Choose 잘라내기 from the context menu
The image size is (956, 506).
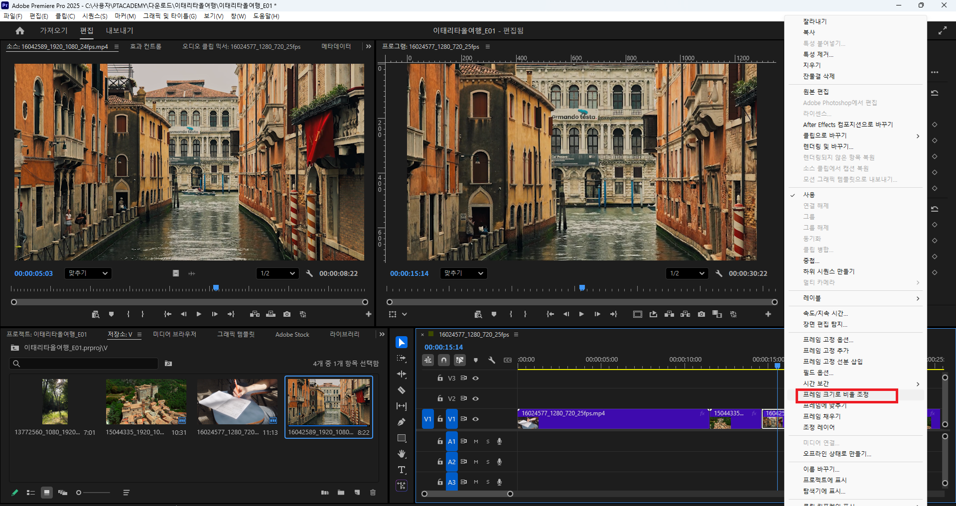tap(815, 21)
